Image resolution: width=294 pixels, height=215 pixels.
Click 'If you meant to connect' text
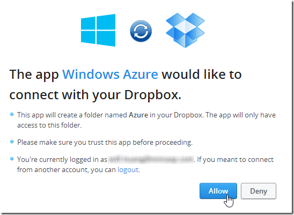235,160
